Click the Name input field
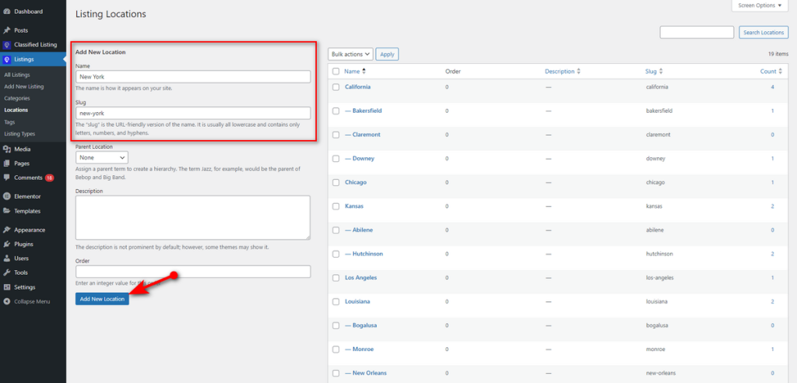Image resolution: width=797 pixels, height=383 pixels. [193, 77]
